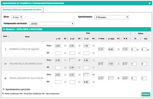Click Maria's 2ª AT Nota field with 2,50
Viewport: 153px width, 99px height.
72,75
